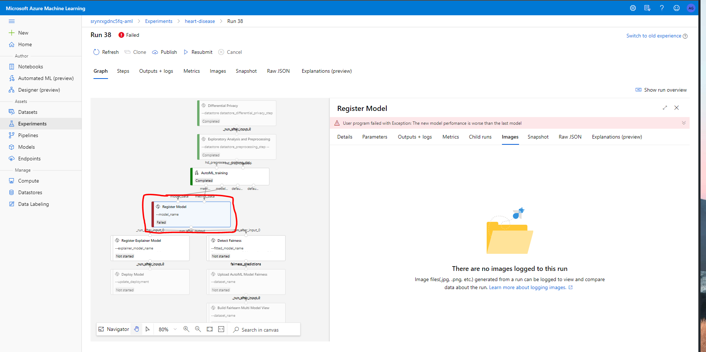
Task: Collapse the hamburger navigation menu
Action: (12, 21)
